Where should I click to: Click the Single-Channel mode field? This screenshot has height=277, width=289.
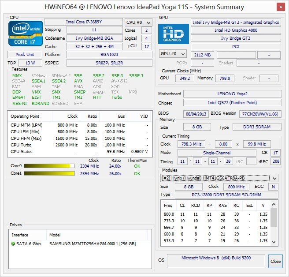(217, 153)
